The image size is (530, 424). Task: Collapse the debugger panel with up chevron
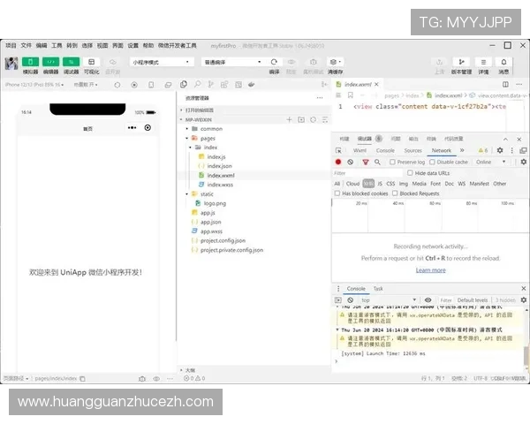pos(505,139)
